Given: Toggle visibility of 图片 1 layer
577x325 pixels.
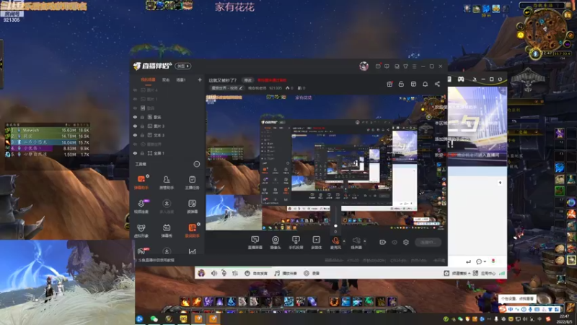Looking at the screenshot, I should 135,99.
